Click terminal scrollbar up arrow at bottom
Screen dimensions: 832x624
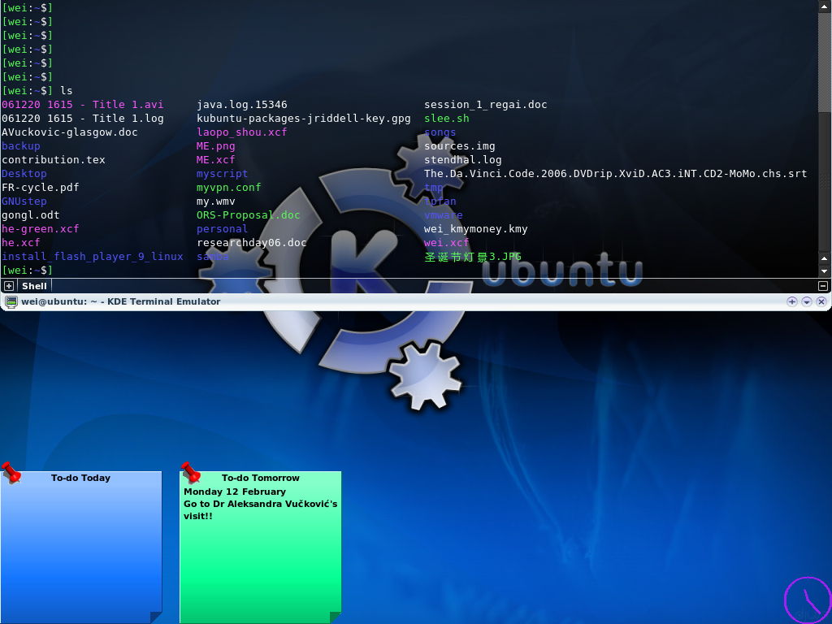(824, 258)
